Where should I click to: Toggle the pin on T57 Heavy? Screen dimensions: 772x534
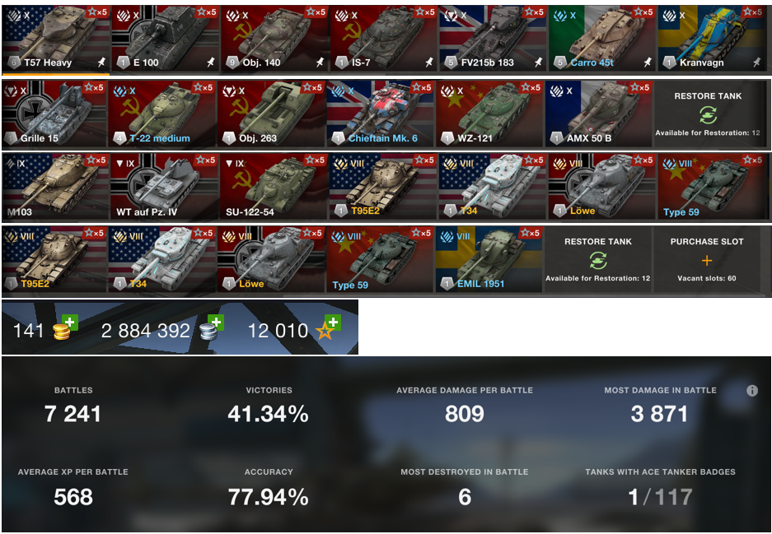click(101, 63)
